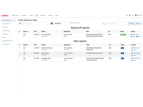The width and height of the screenshot is (143, 107).
Task: Expand row #22 Nitin Ahuja
Action: pyautogui.click(x=19, y=53)
